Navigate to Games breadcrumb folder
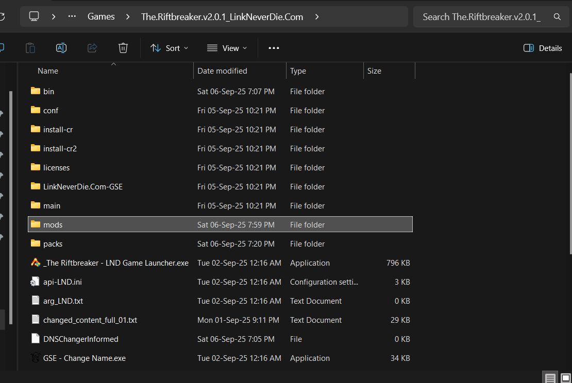This screenshot has width=572, height=383. [101, 16]
